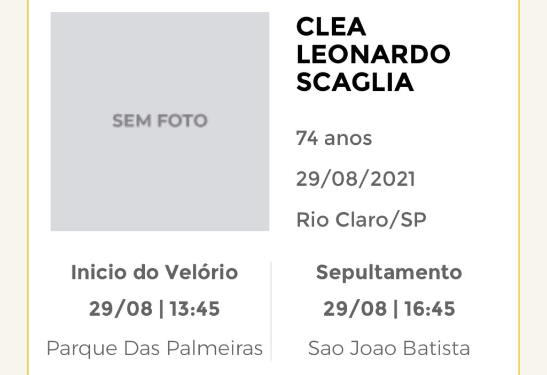This screenshot has width=547, height=375.
Task: Click the word CLEA in the heading
Action: tap(331, 27)
